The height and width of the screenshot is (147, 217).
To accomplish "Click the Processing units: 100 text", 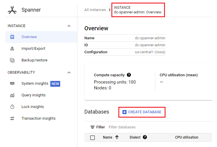I will [x=115, y=82].
